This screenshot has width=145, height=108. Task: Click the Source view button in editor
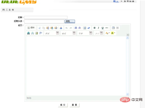point(31,28)
